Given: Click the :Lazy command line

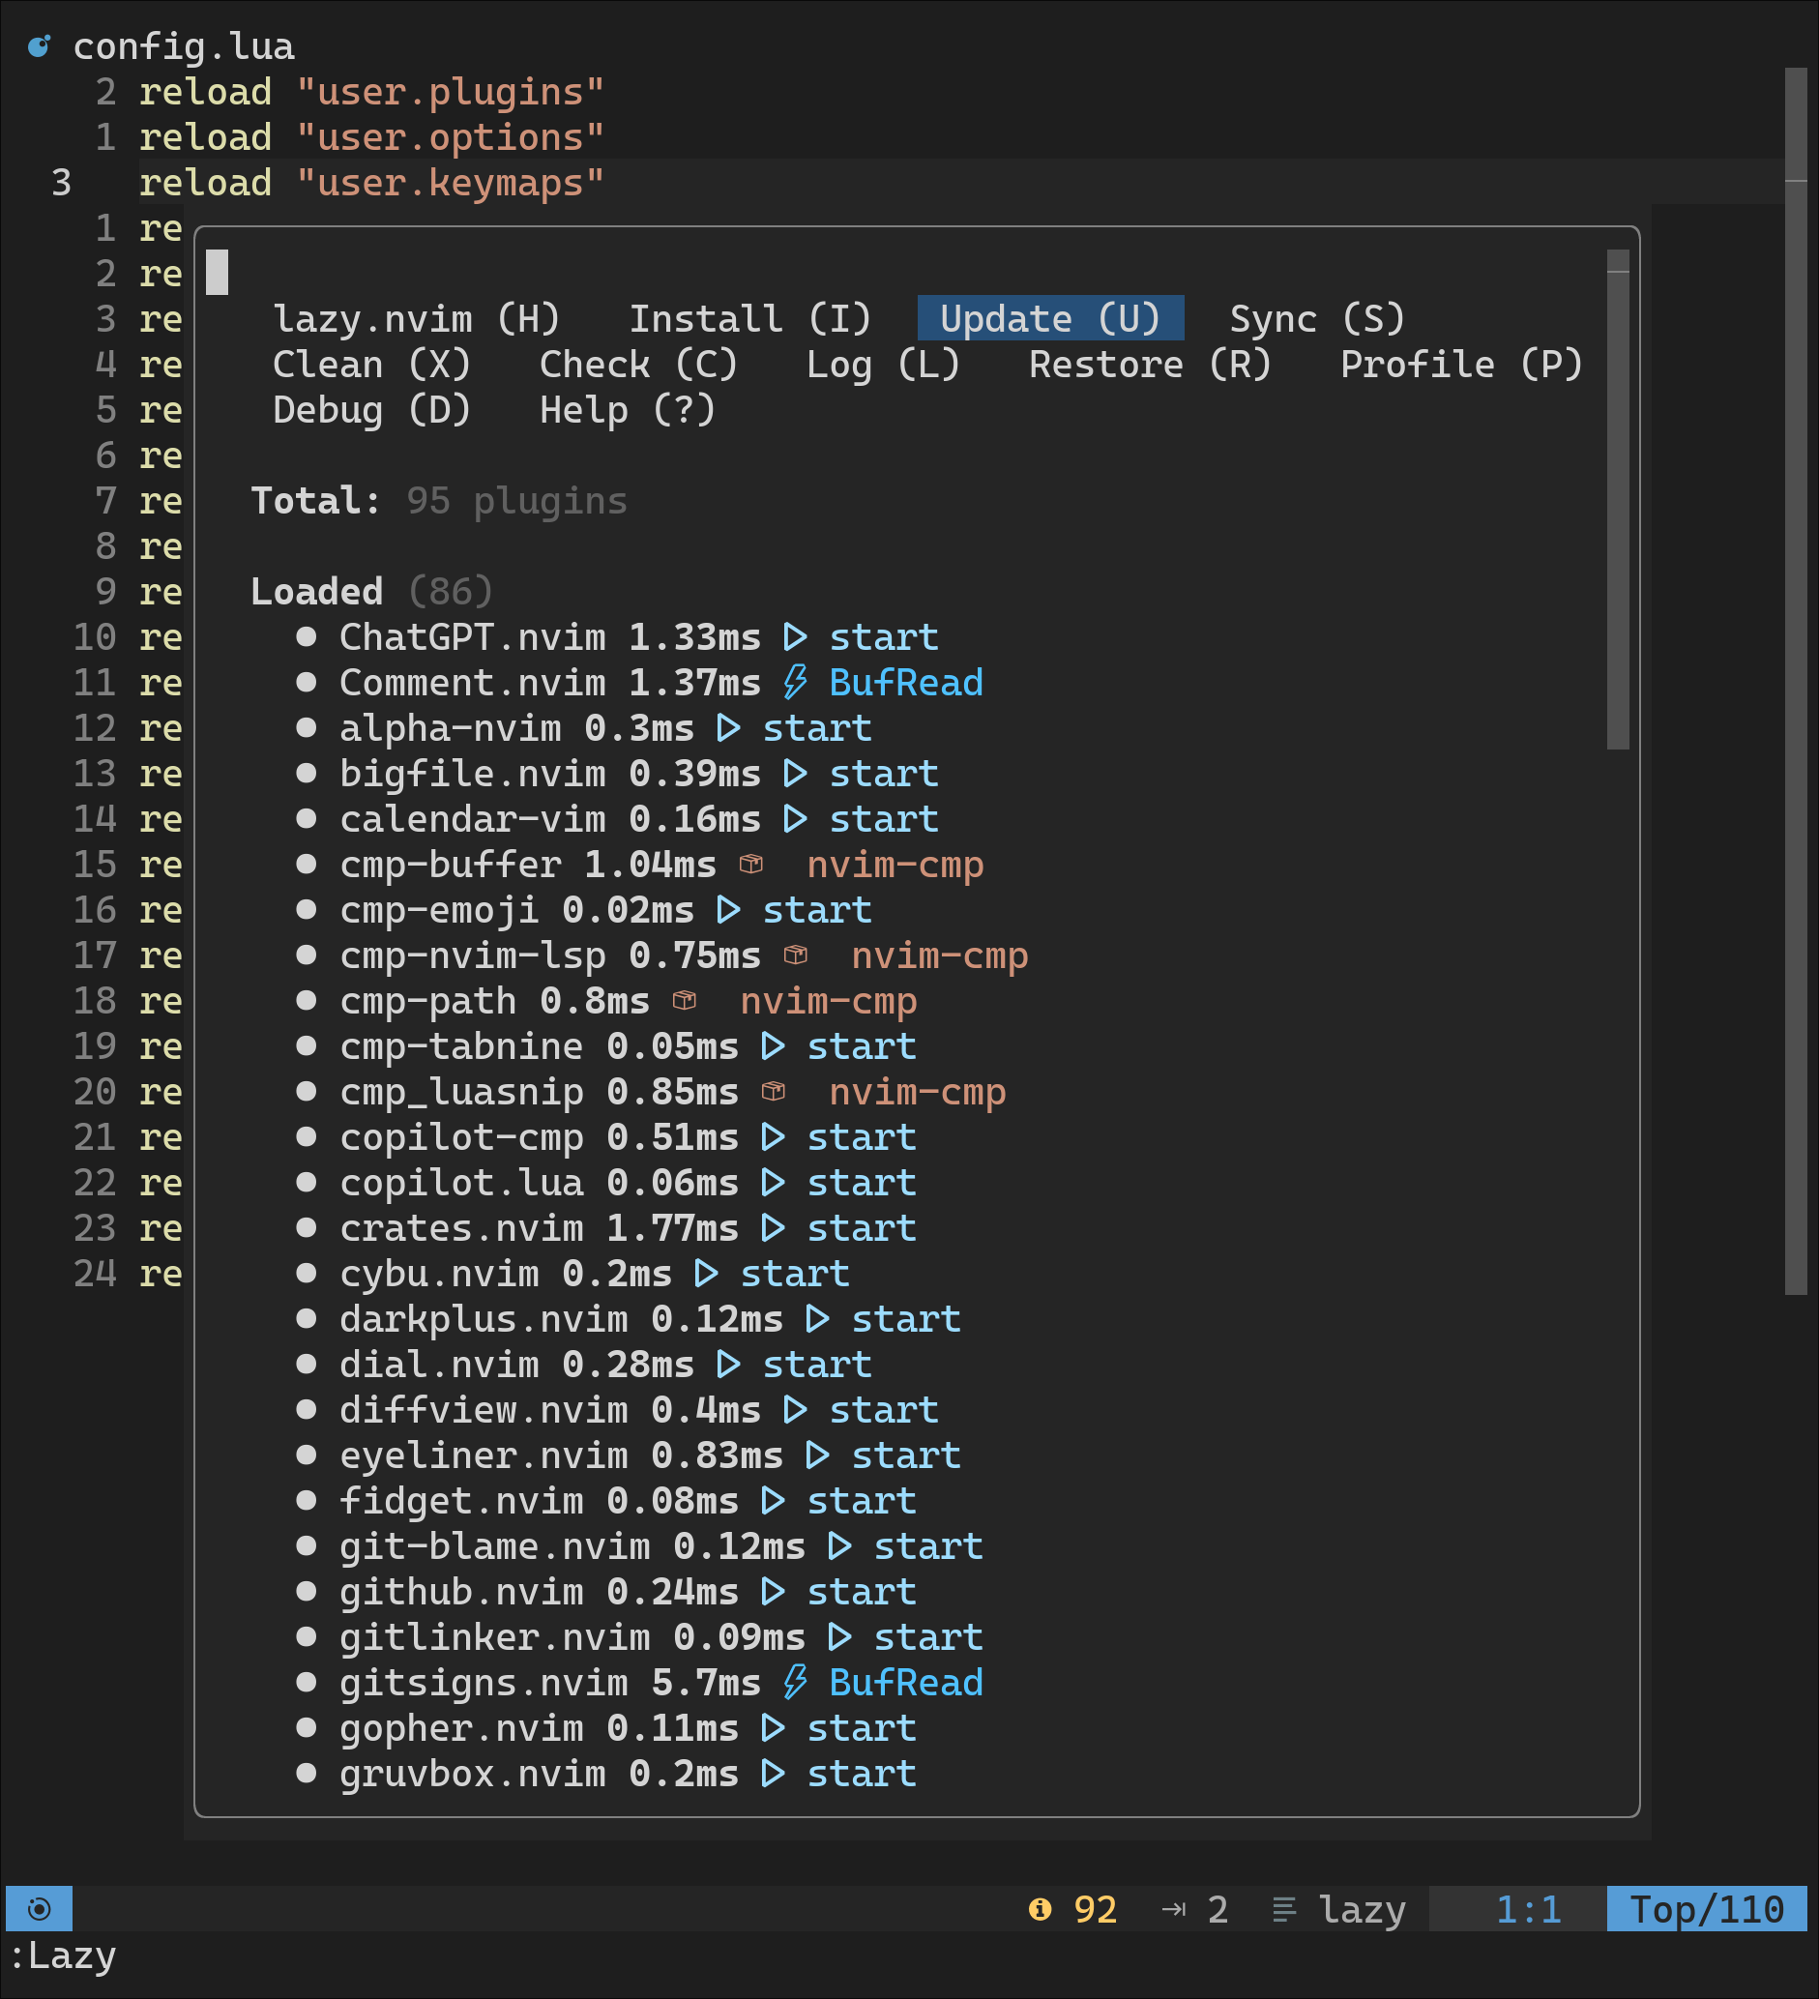Looking at the screenshot, I should (x=63, y=1955).
